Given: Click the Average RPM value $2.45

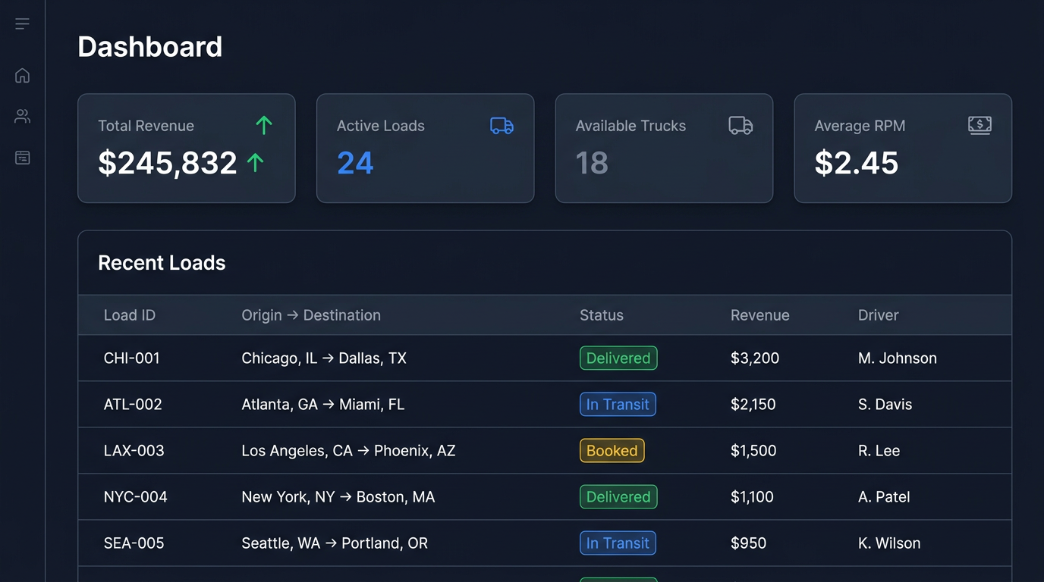Looking at the screenshot, I should tap(857, 163).
